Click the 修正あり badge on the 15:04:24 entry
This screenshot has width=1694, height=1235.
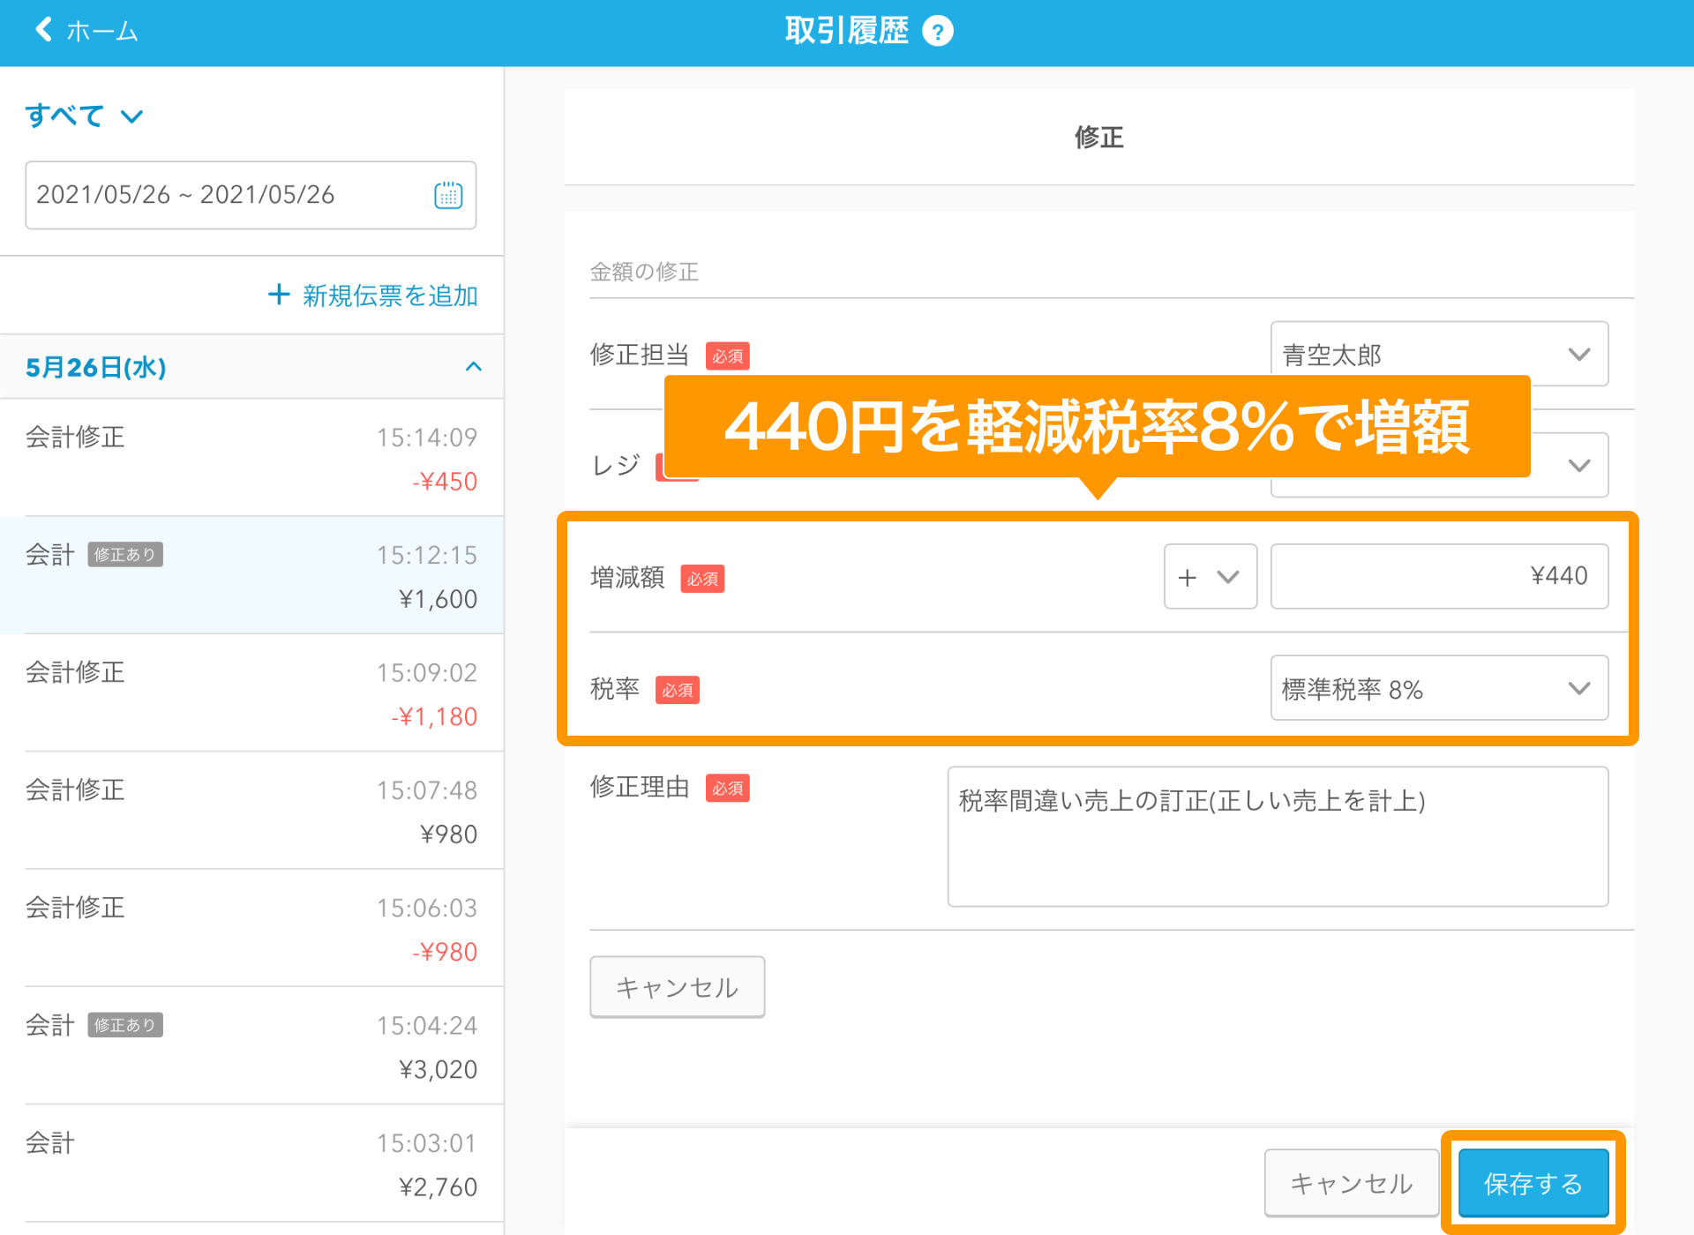click(x=124, y=1025)
